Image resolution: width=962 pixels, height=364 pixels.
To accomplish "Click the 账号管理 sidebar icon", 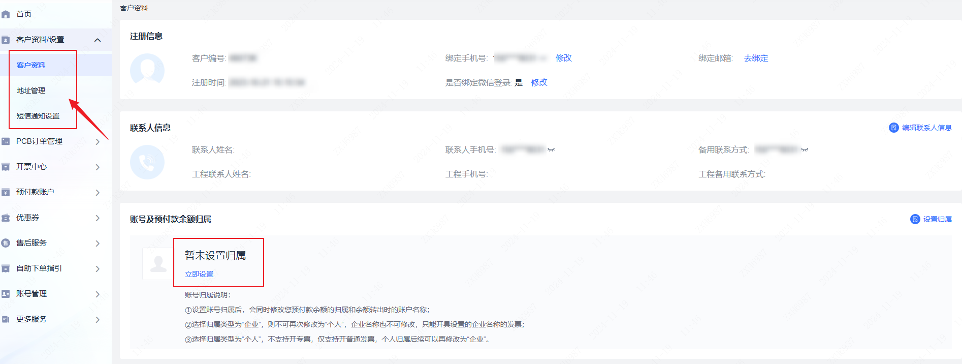I will click(x=6, y=294).
